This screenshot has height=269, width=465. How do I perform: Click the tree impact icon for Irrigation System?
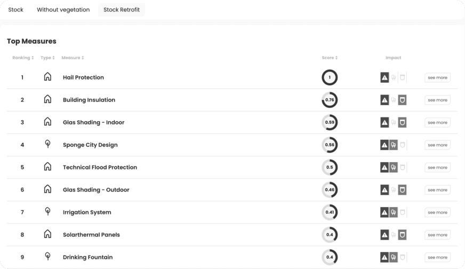tap(393, 212)
